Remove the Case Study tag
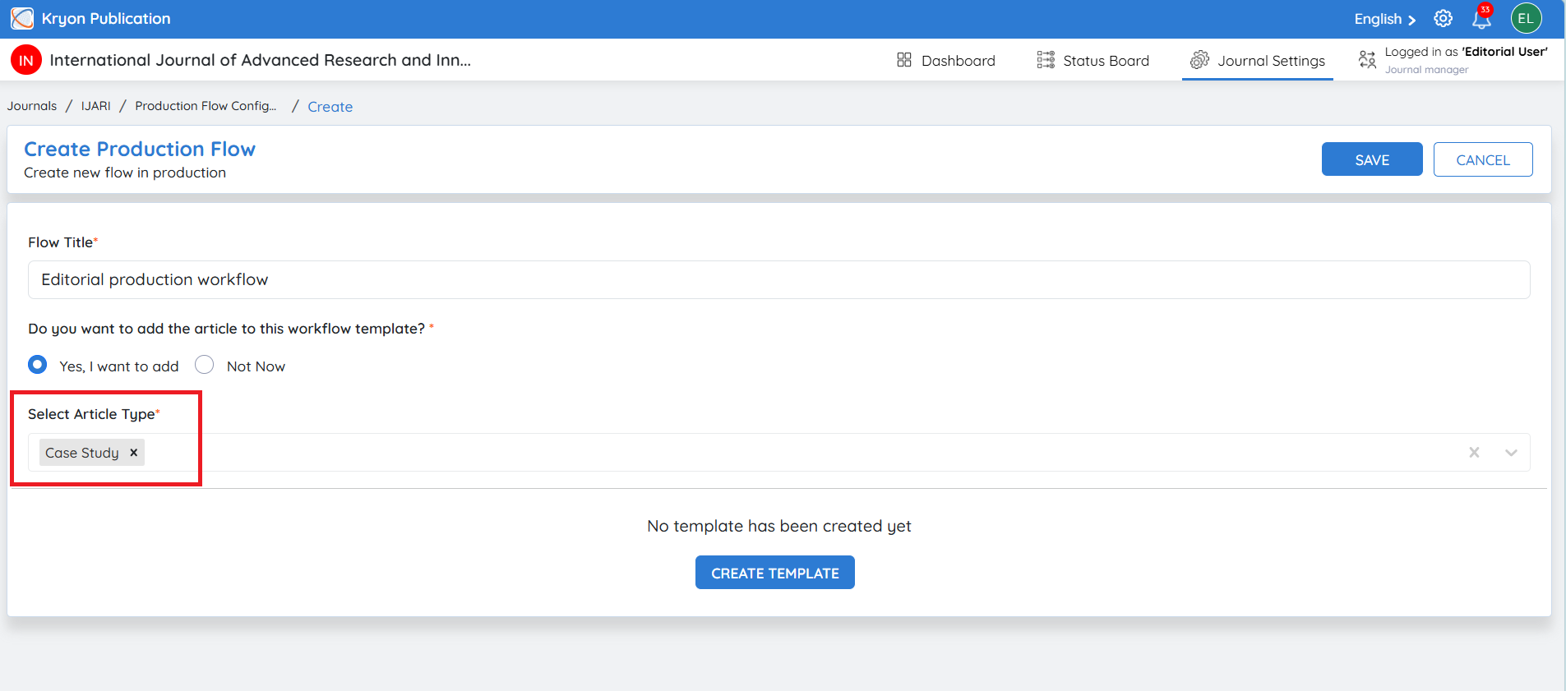This screenshot has width=1566, height=691. [134, 453]
